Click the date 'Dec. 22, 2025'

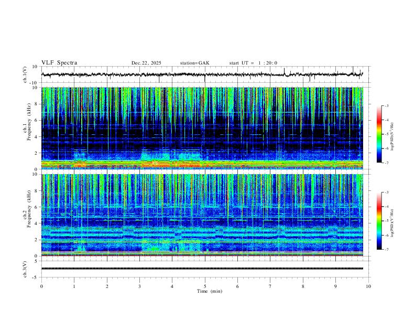click(146, 63)
